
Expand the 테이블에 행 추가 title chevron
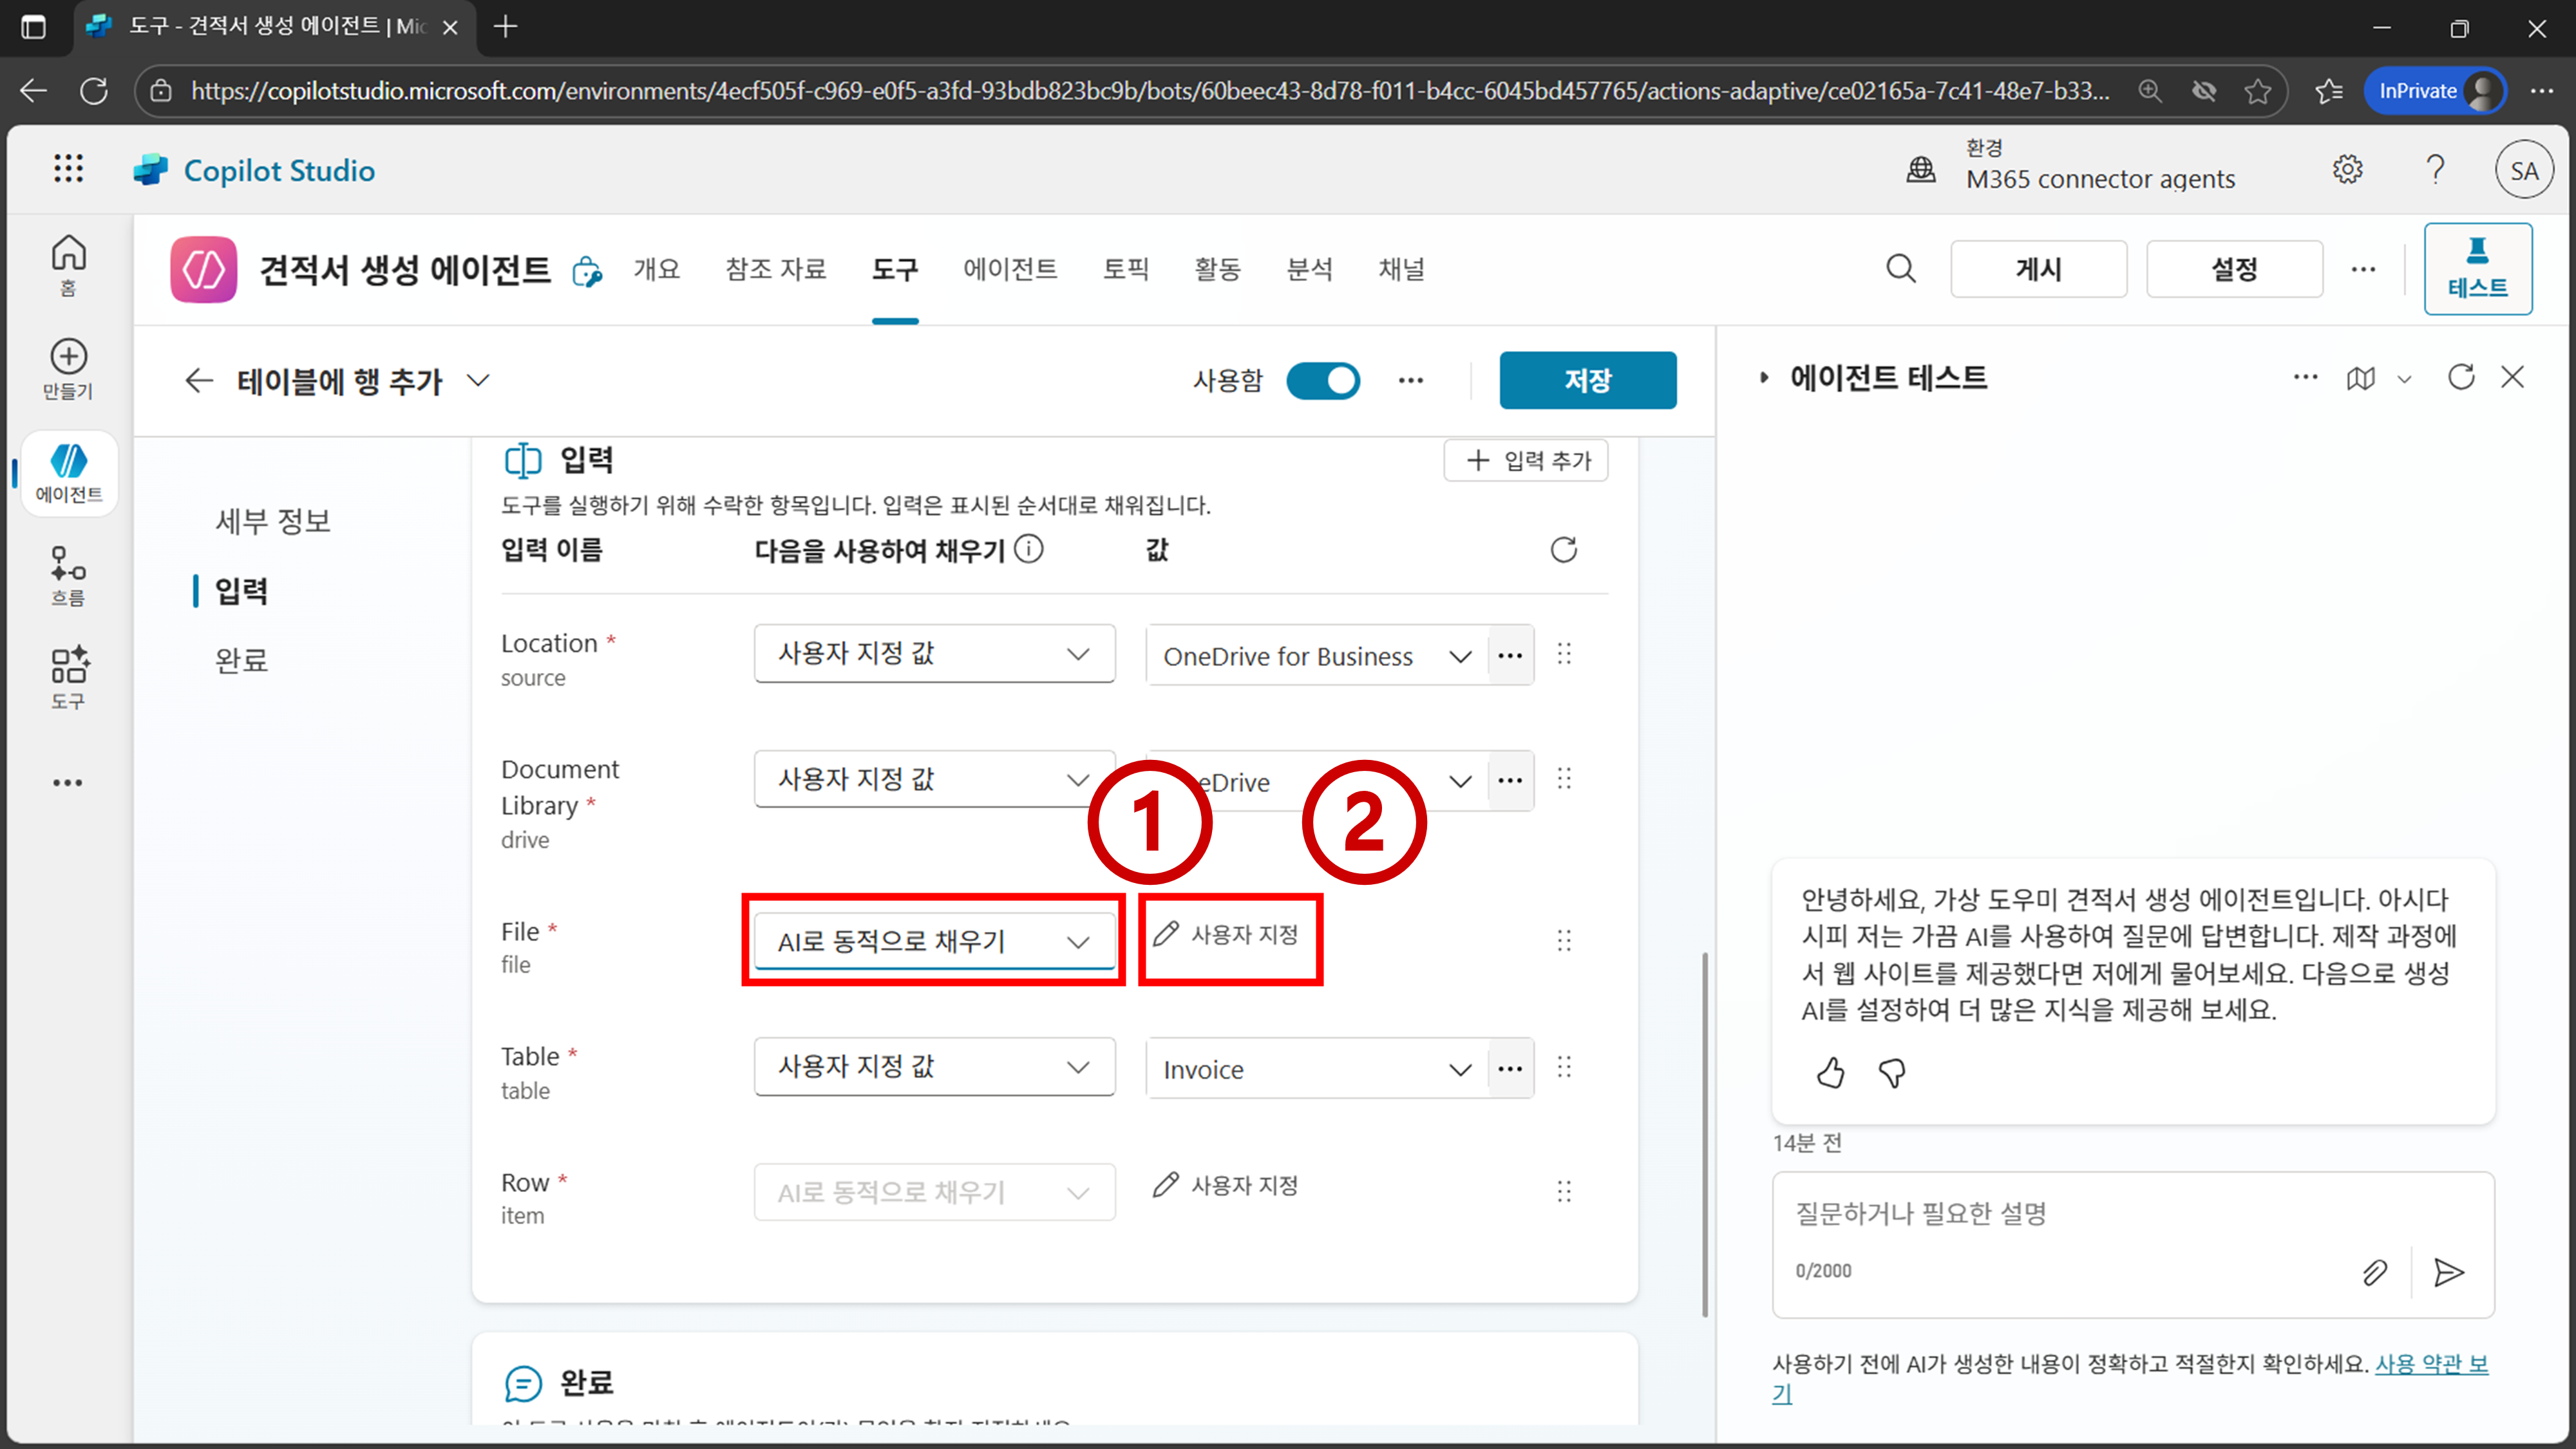(479, 380)
